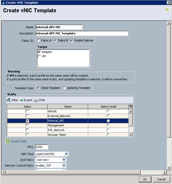Open the QoS Policy dropdown
172x184 pixels.
coord(64,160)
